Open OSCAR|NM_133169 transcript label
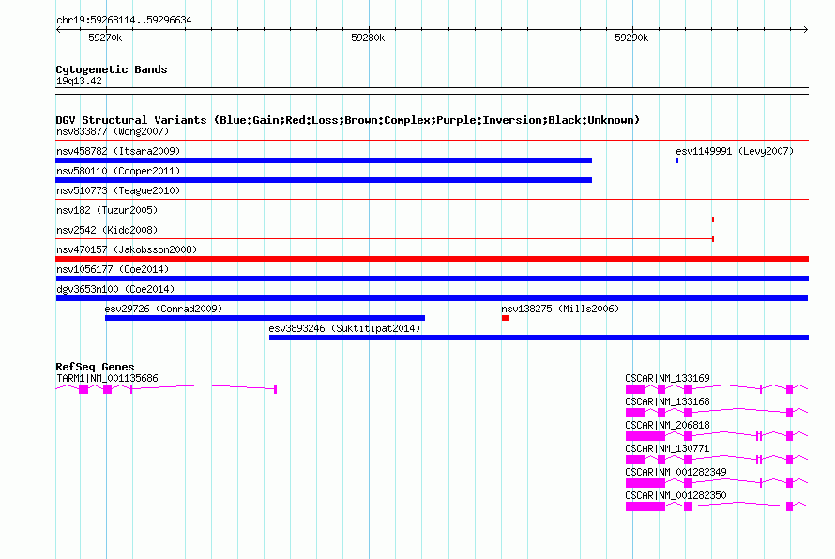Screen dimensions: 835x559 [x=667, y=379]
